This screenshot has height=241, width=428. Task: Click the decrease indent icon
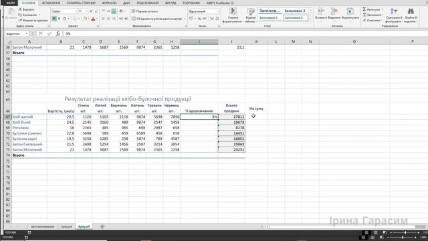[121, 19]
